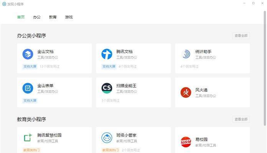Click 支持大屏 tag on 腾讯文档 card
267x153 pixels.
[x=109, y=67]
